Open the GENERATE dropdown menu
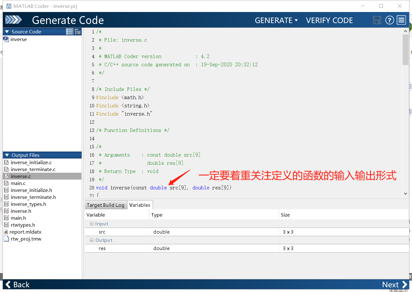412x292 pixels. tap(276, 20)
